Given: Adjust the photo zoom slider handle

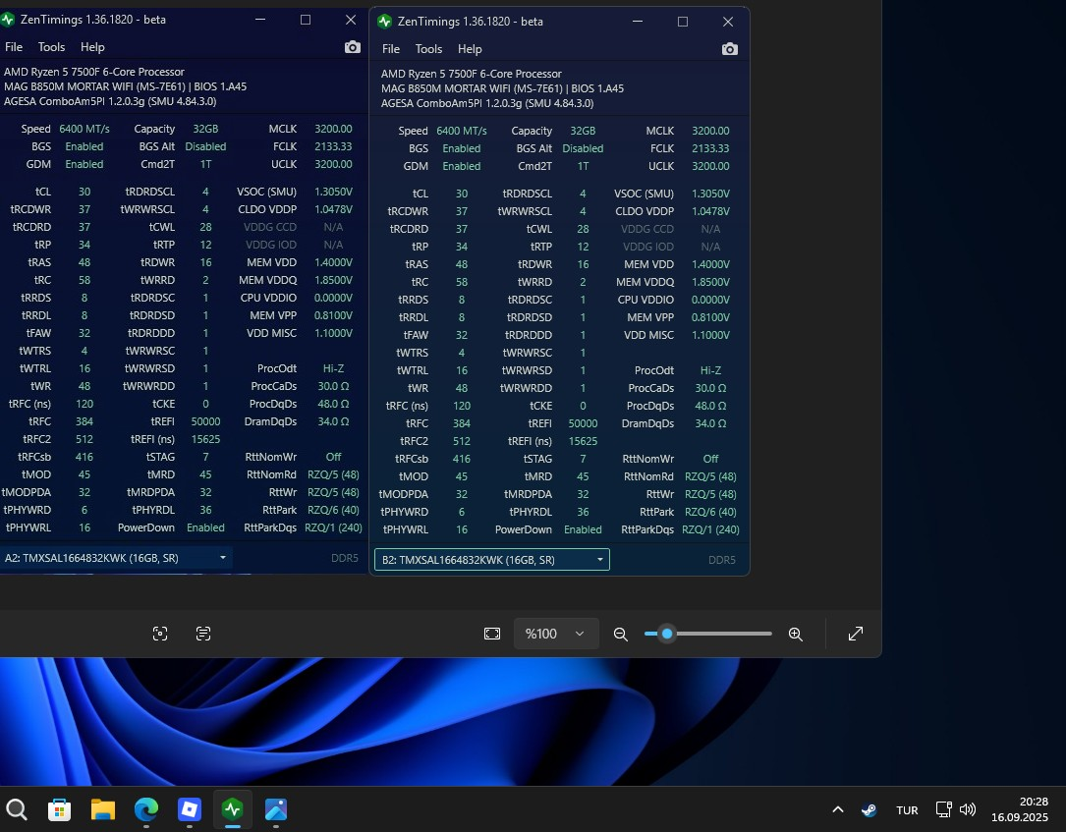Looking at the screenshot, I should click(667, 634).
